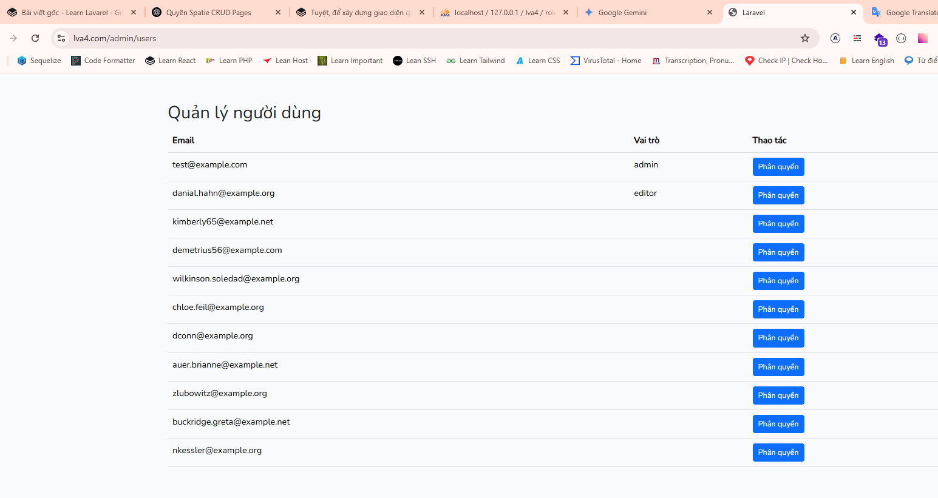Click the extension icon with badge 13
938x498 pixels.
point(880,39)
